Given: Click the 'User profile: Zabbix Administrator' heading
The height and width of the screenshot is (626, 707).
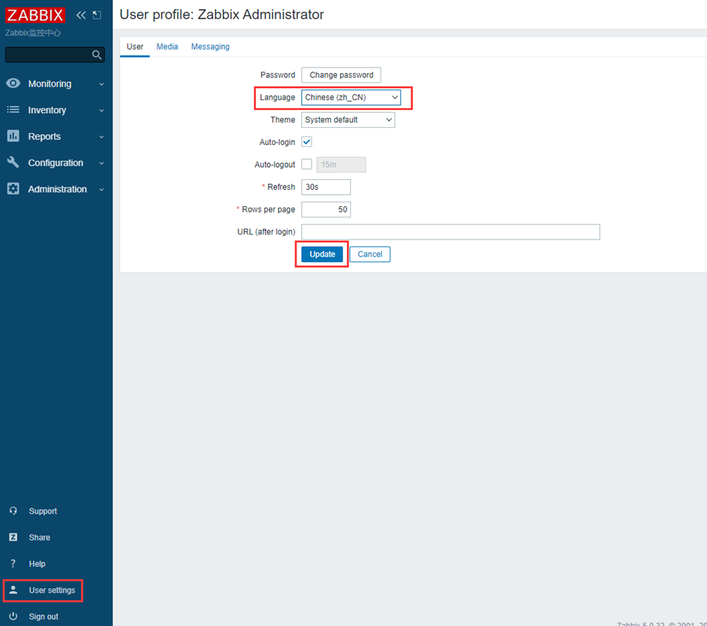Looking at the screenshot, I should [222, 14].
